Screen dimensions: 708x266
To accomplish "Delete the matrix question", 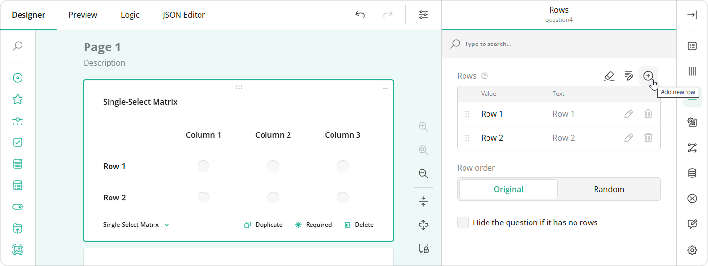I will pyautogui.click(x=358, y=225).
